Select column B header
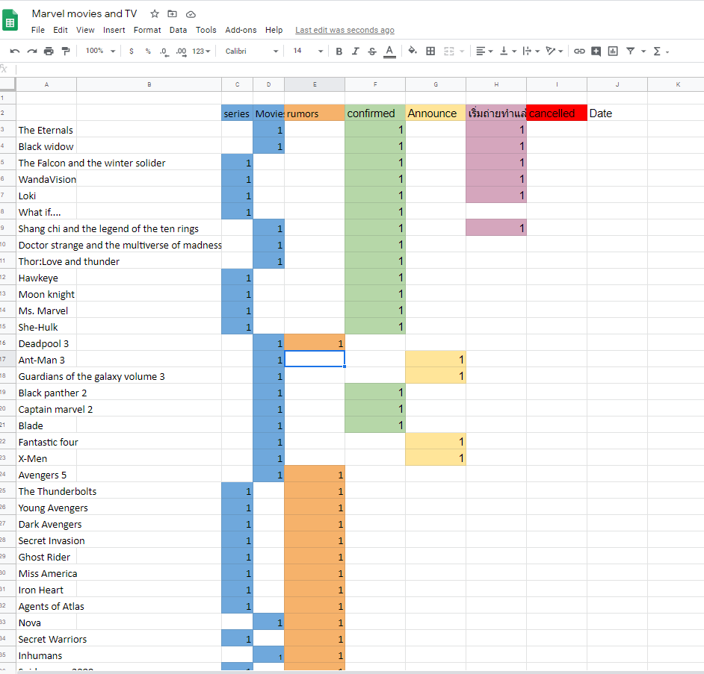 (x=149, y=84)
